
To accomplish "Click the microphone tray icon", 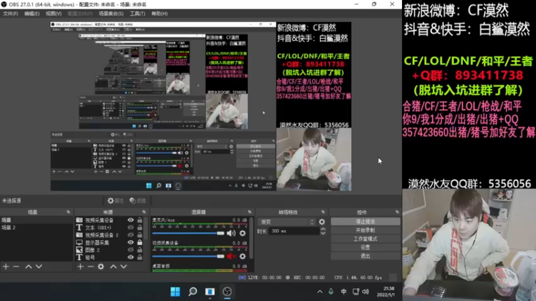I will click(x=331, y=292).
